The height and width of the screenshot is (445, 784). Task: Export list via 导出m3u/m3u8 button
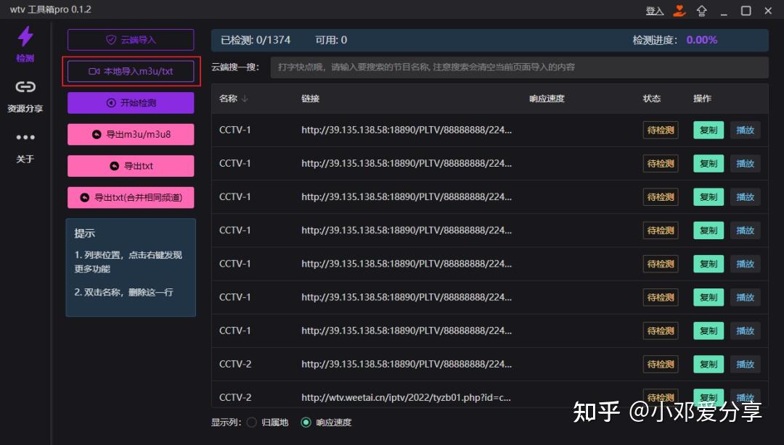tap(131, 134)
